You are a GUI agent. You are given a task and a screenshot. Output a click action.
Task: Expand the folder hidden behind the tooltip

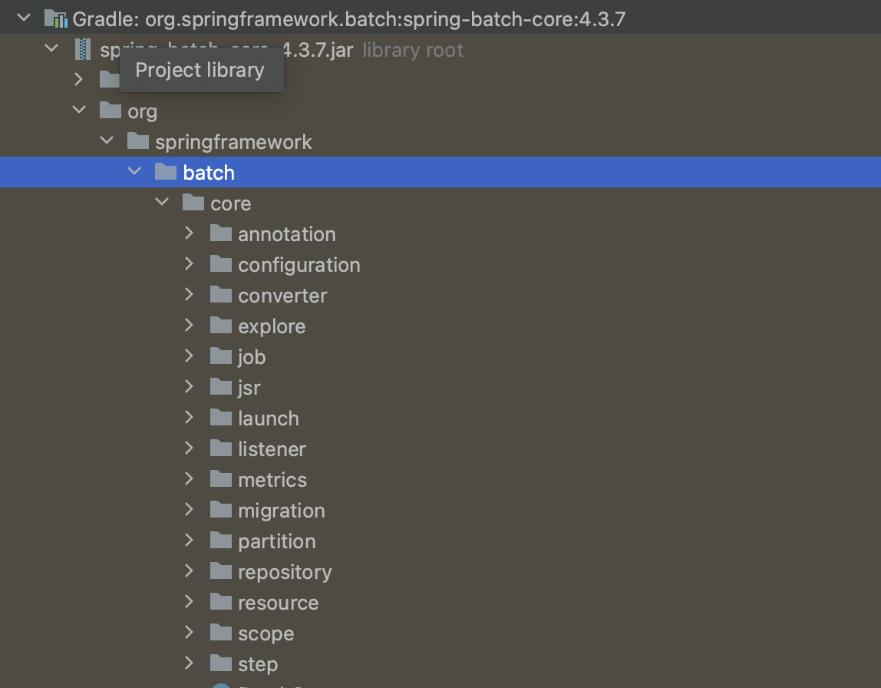(78, 79)
